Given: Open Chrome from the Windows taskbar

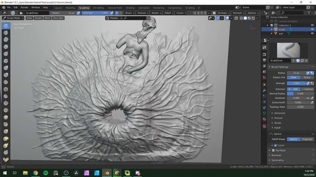Looking at the screenshot, I should click(36, 173).
